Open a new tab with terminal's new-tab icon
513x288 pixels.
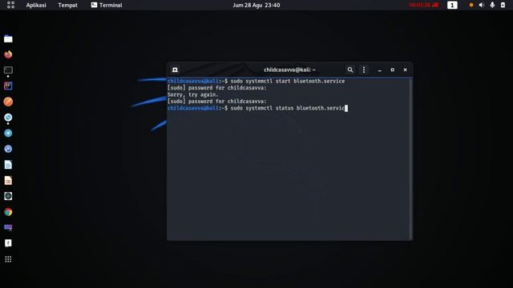pyautogui.click(x=175, y=70)
